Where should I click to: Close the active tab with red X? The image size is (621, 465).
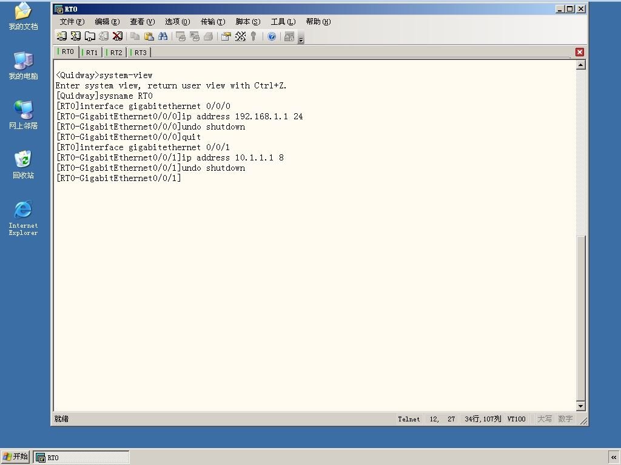coord(580,52)
